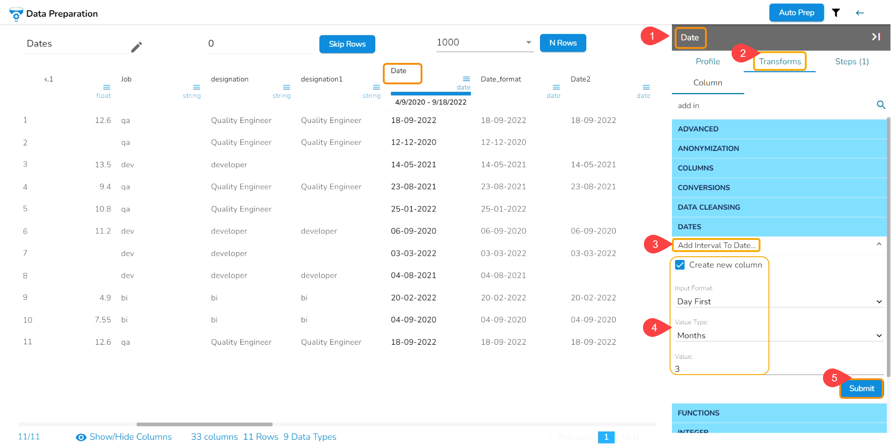Switch to the Profile tab
The image size is (892, 444).
pyautogui.click(x=708, y=61)
